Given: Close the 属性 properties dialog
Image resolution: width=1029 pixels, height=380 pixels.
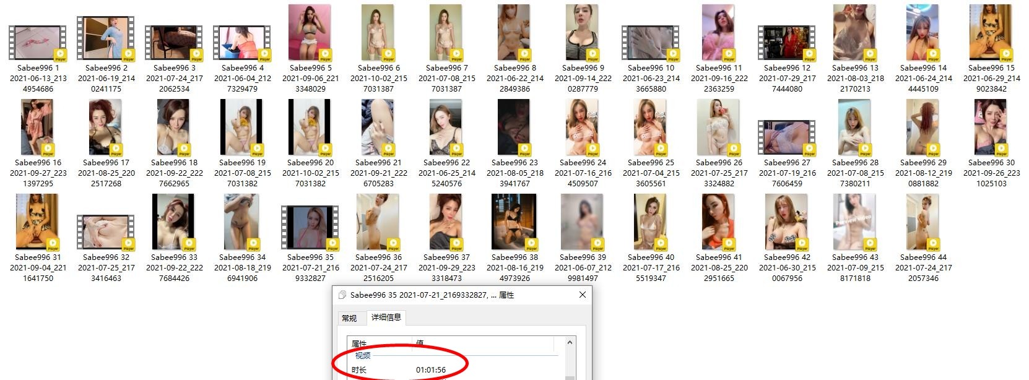Looking at the screenshot, I should click(582, 295).
